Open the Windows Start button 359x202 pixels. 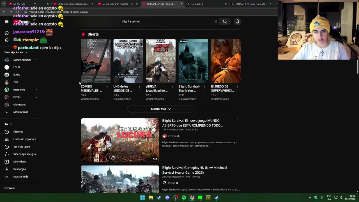(142, 198)
